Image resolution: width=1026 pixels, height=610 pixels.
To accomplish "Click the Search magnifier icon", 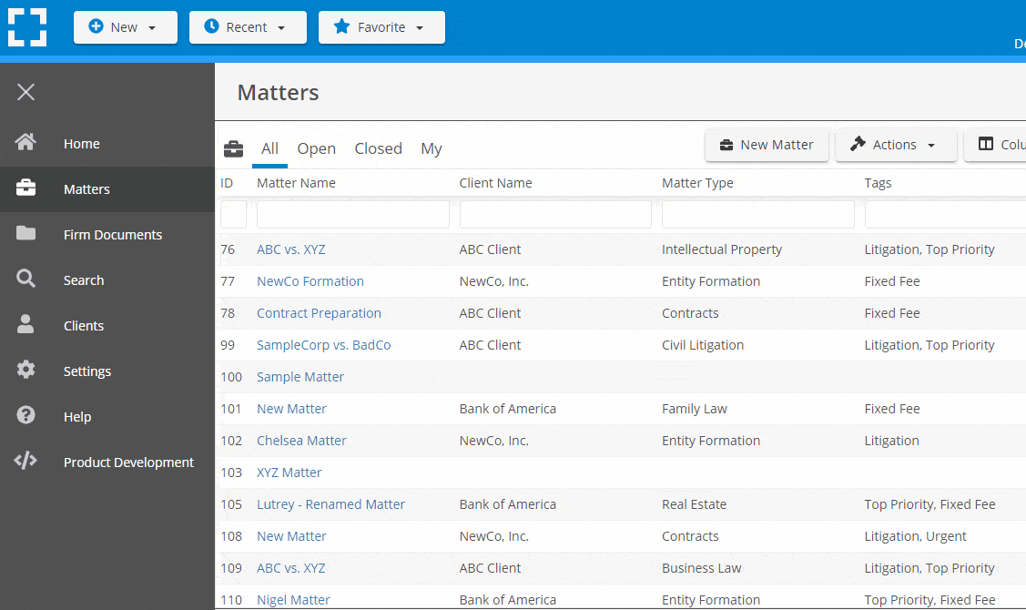I will 25,280.
